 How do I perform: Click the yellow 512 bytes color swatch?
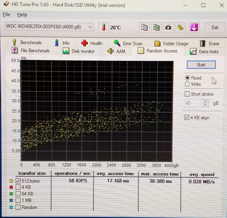click(x=11, y=181)
